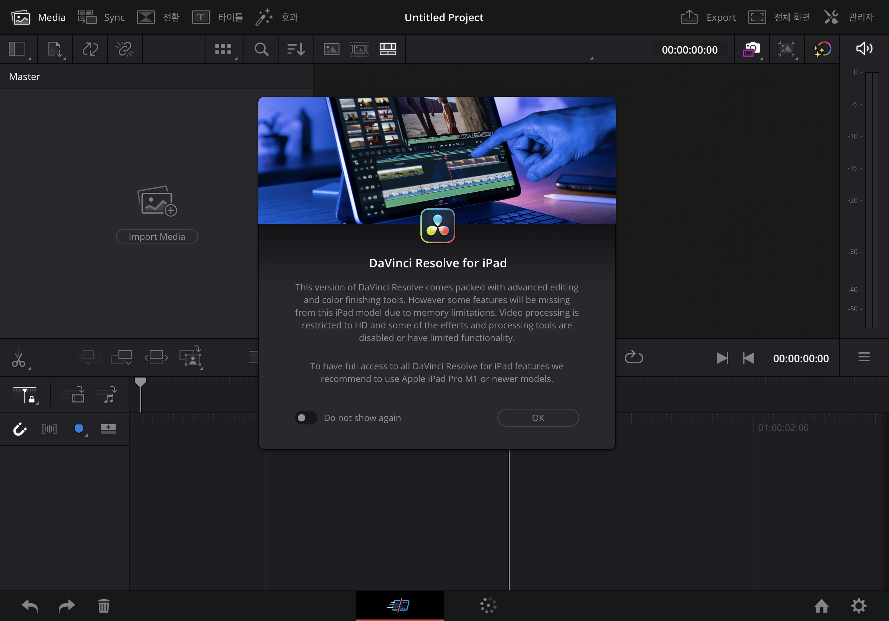Click the Import Media button
The width and height of the screenshot is (889, 621).
157,236
